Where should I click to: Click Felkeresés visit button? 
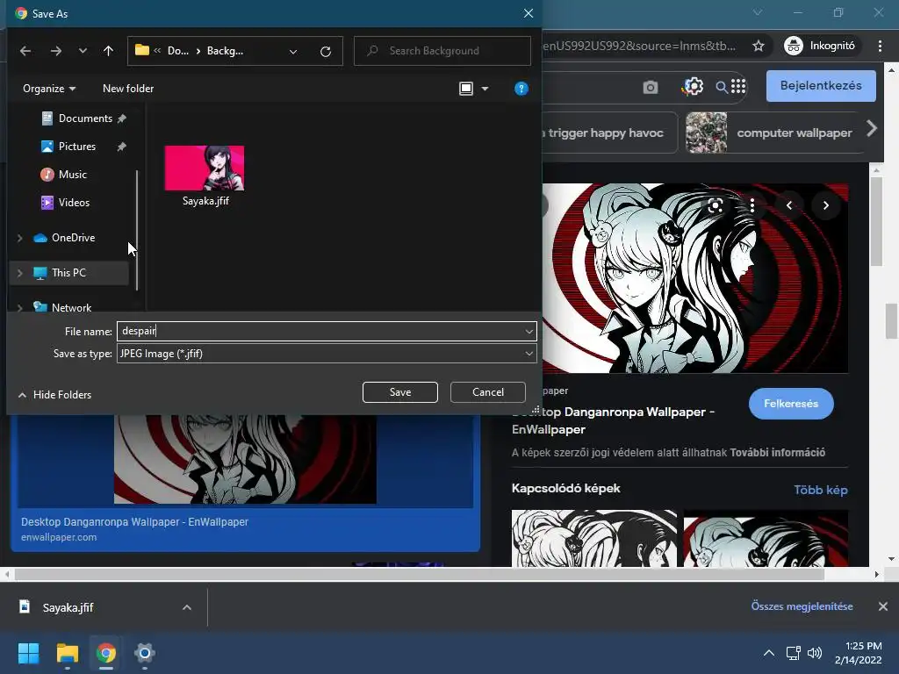(791, 404)
